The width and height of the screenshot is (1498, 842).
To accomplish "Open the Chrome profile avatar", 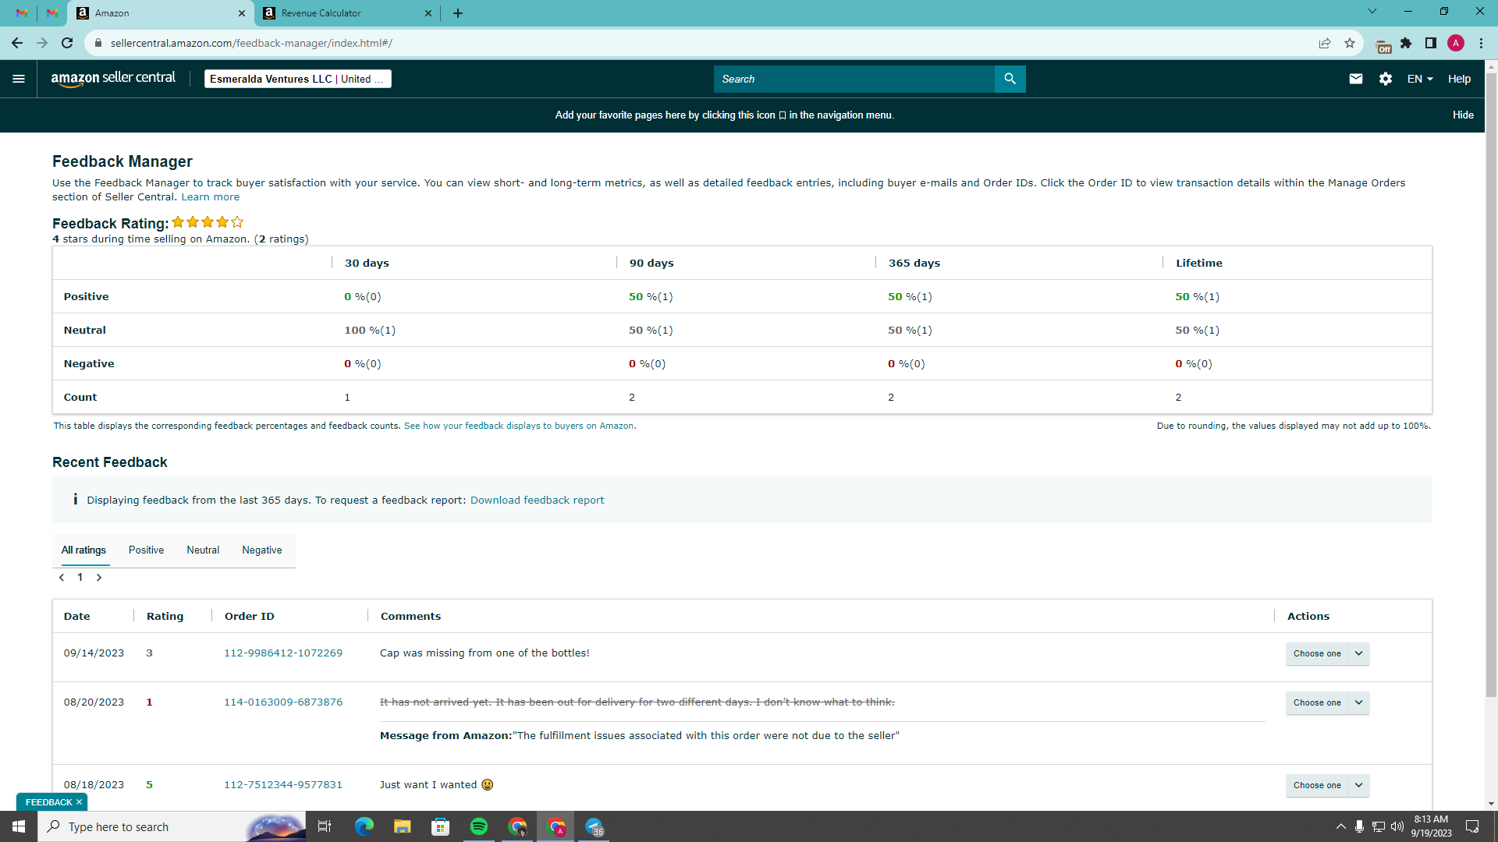I will click(1456, 43).
